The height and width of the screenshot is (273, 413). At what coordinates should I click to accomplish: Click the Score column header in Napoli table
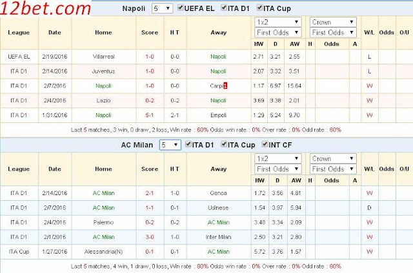tap(150, 33)
